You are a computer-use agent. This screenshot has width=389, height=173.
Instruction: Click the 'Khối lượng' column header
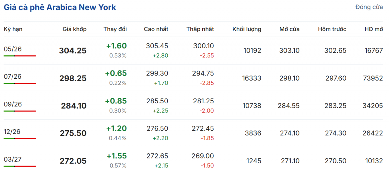click(x=247, y=29)
